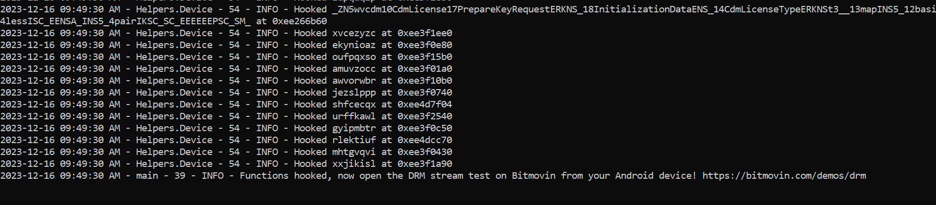The height and width of the screenshot is (205, 936).
Task: Click the address 0xee4dcc70
Action: point(425,140)
